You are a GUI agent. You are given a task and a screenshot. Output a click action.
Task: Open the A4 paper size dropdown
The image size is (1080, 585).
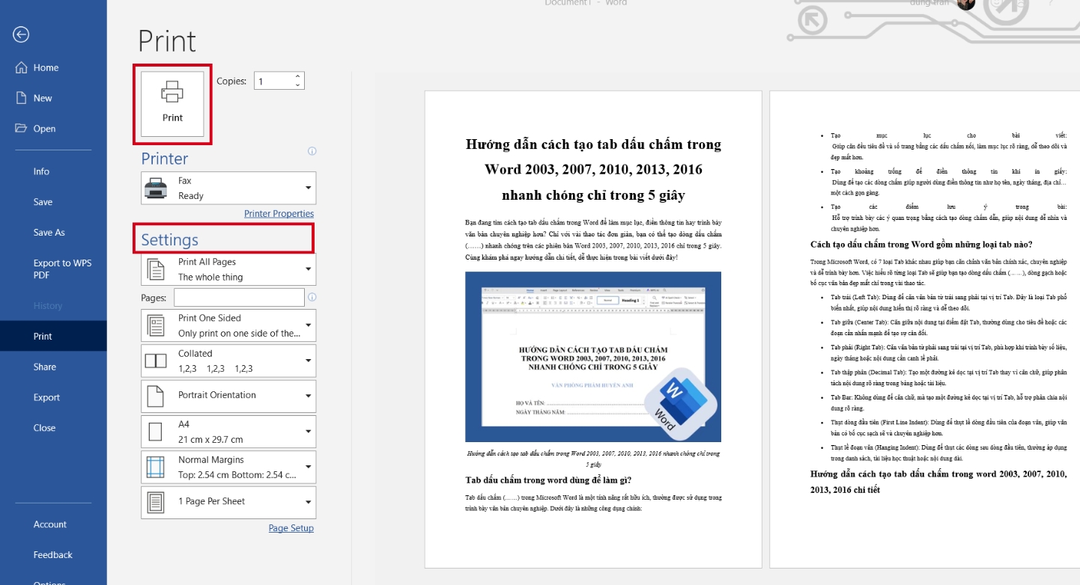(228, 432)
